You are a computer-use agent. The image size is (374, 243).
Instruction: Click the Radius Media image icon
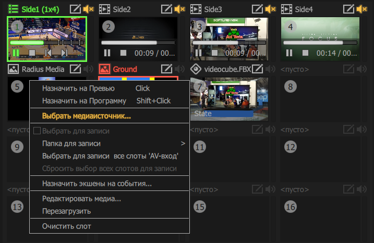(13, 69)
